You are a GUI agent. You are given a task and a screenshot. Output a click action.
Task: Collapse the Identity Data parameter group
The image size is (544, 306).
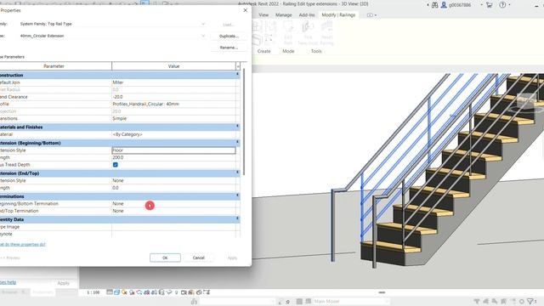tap(238, 218)
